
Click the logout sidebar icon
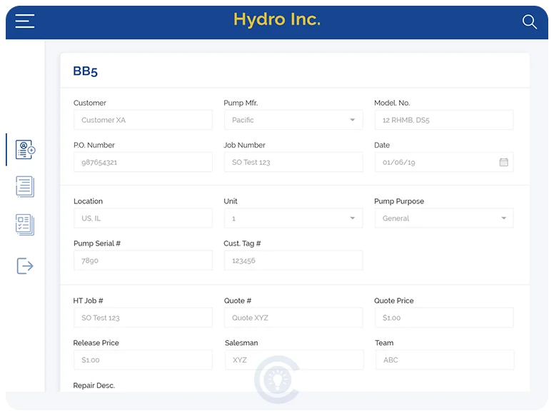pos(25,265)
